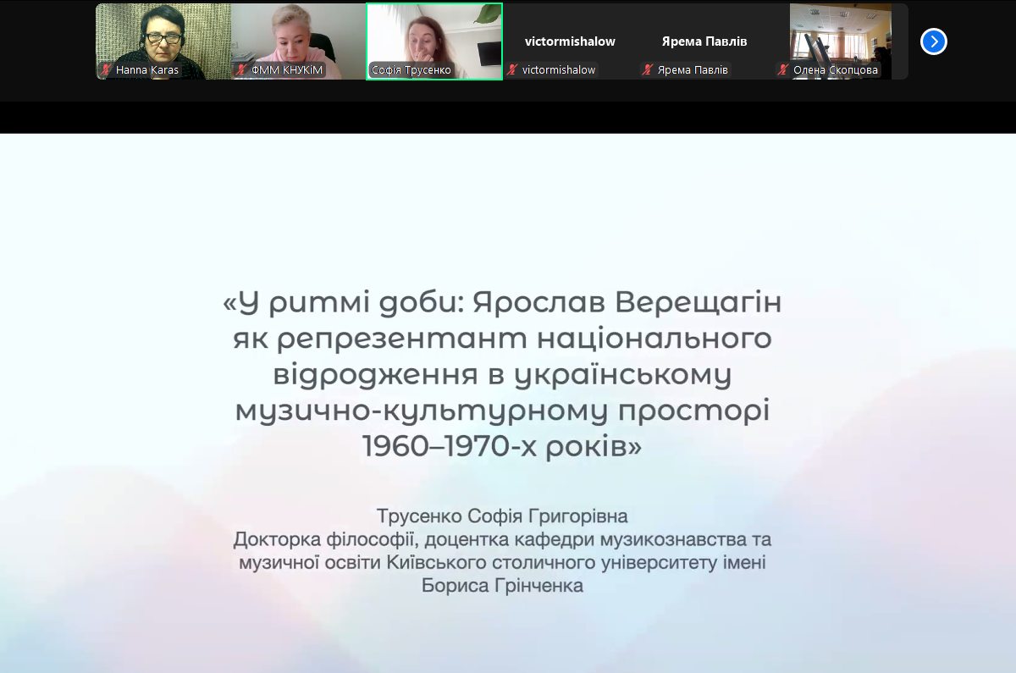The width and height of the screenshot is (1016, 673).
Task: Click the Софія Трусенко name label
Action: point(412,70)
